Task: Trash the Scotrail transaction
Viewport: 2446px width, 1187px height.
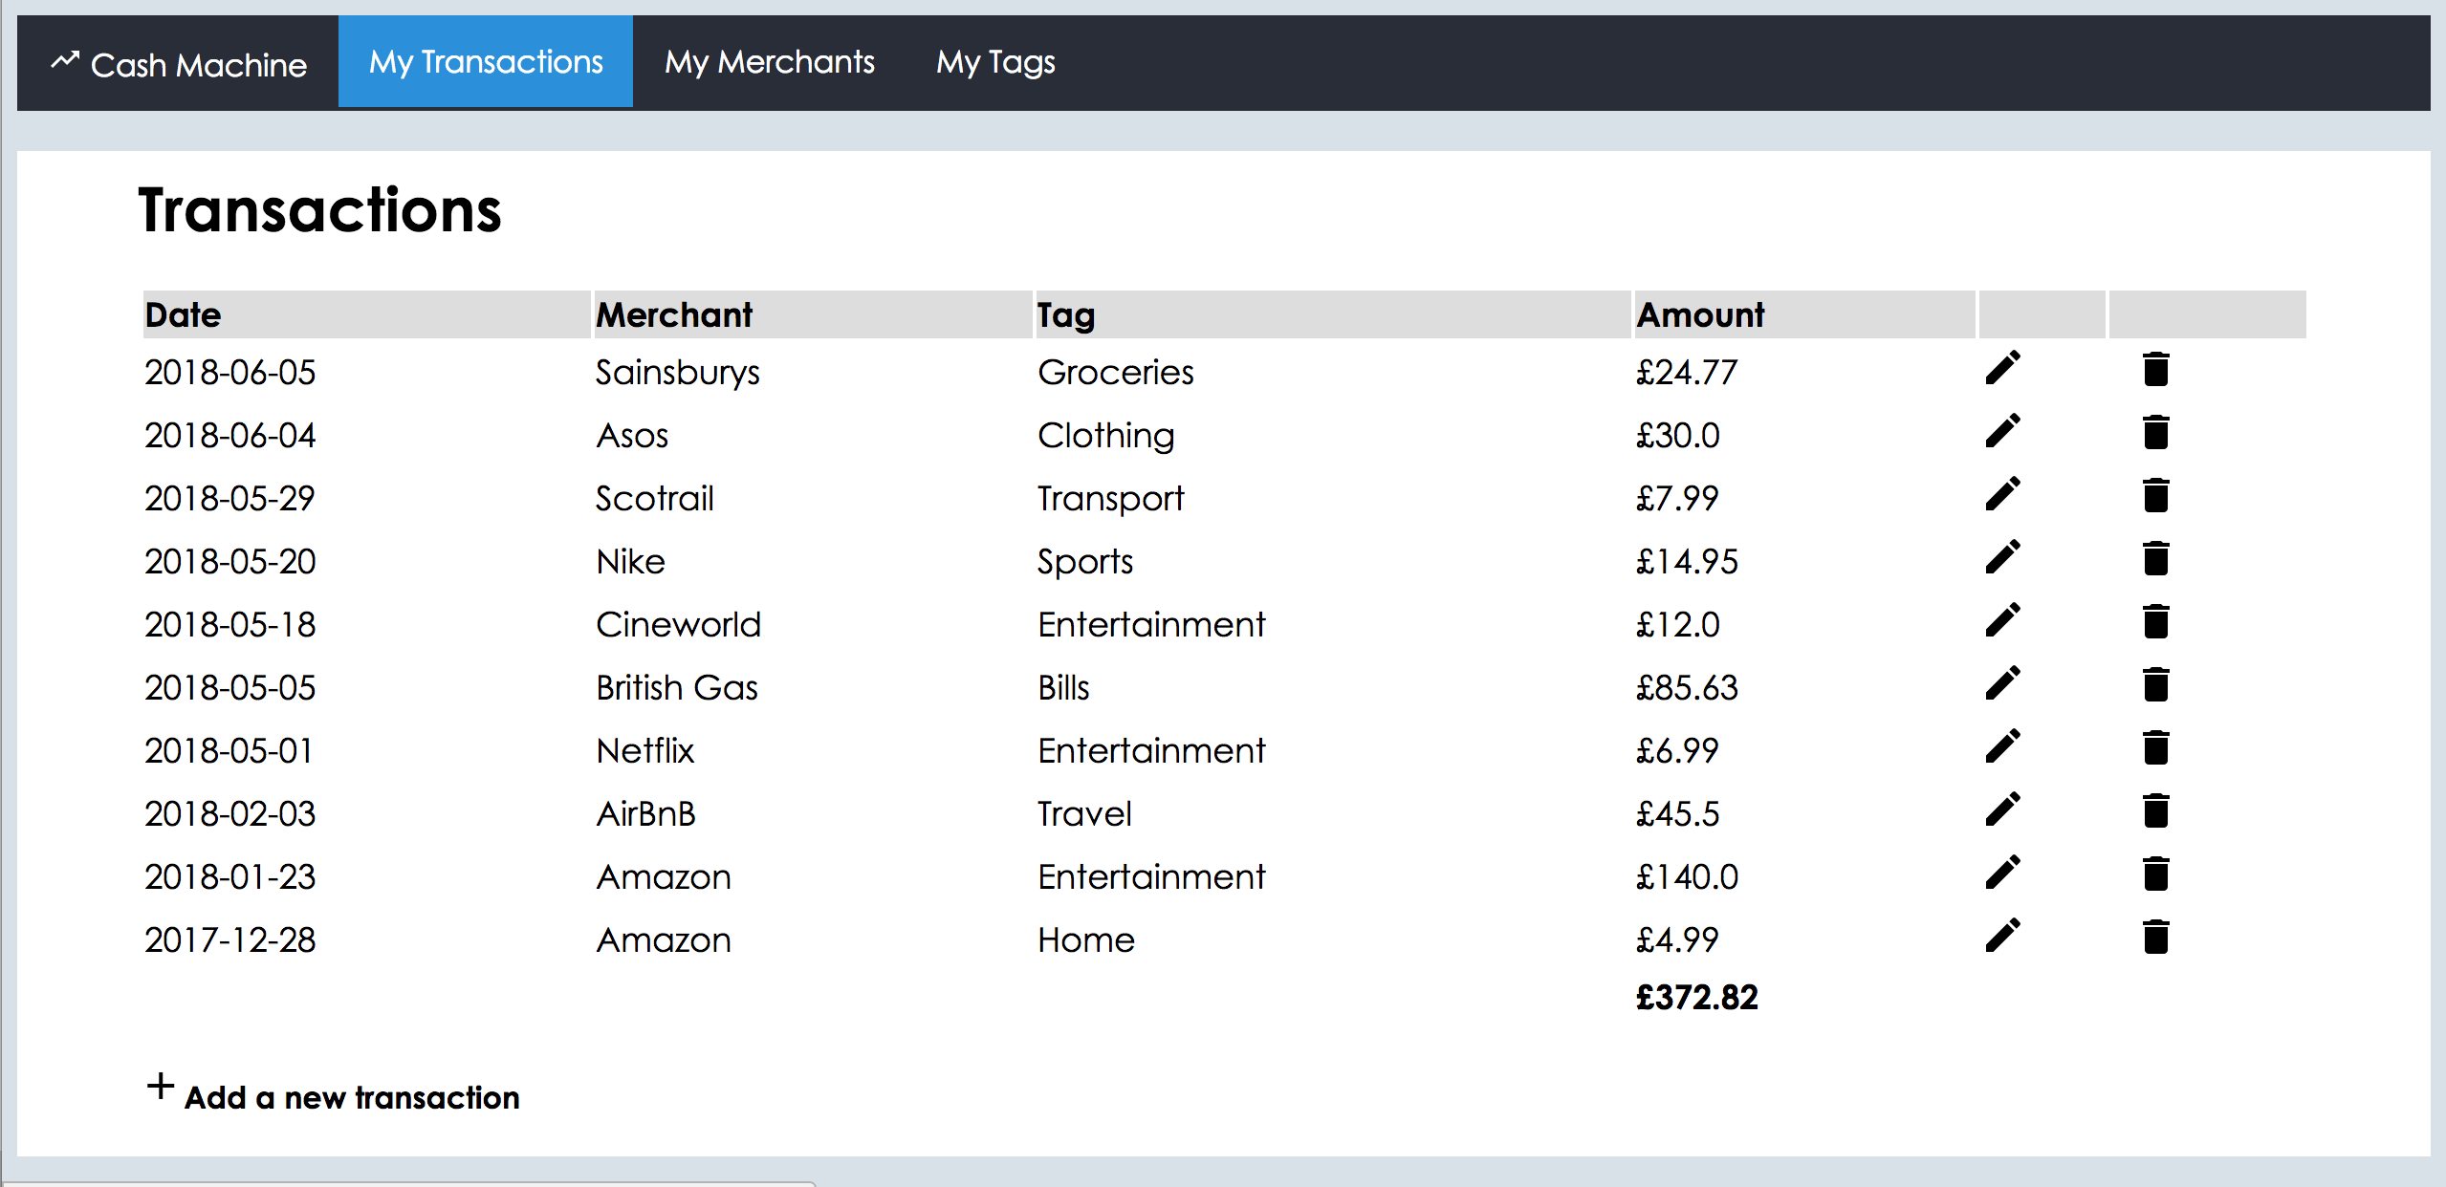Action: point(2155,495)
